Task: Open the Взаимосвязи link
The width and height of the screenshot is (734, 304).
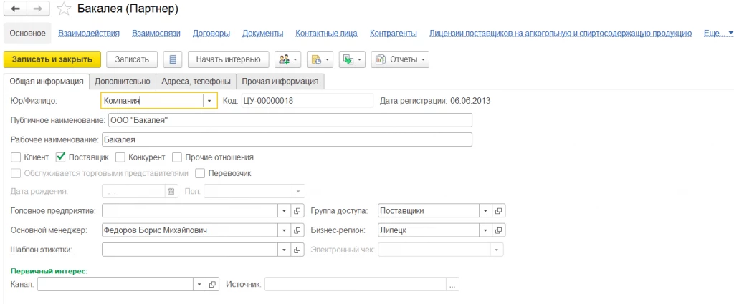Action: (156, 33)
